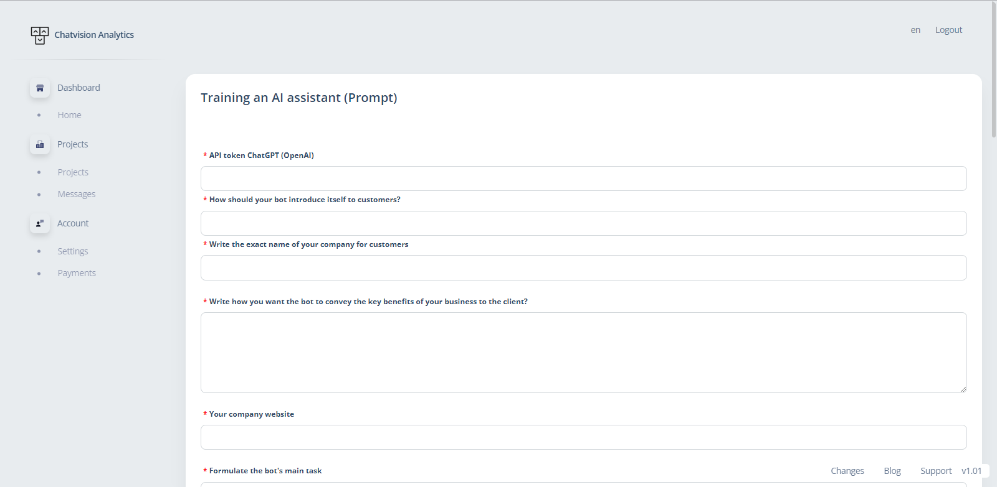
Task: Click the Logout link
Action: click(948, 30)
